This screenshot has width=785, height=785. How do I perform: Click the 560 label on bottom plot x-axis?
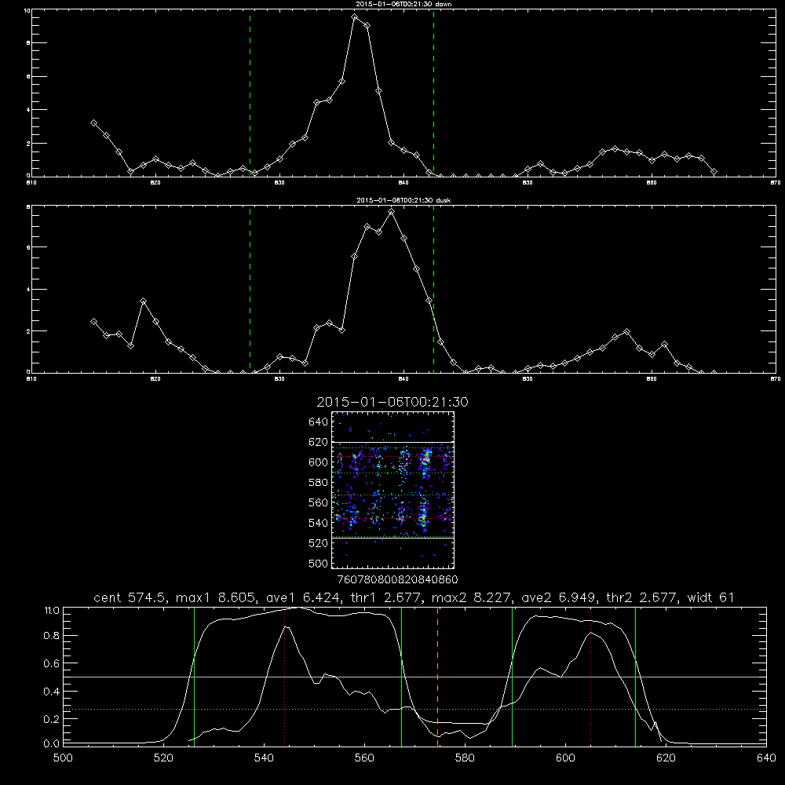click(x=364, y=758)
